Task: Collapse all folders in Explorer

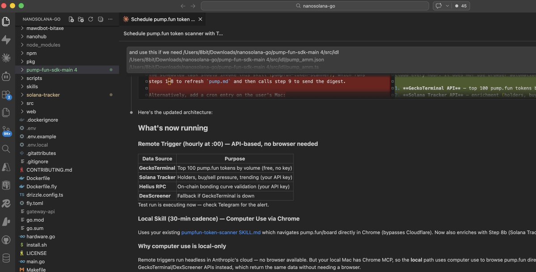Action: pyautogui.click(x=101, y=20)
